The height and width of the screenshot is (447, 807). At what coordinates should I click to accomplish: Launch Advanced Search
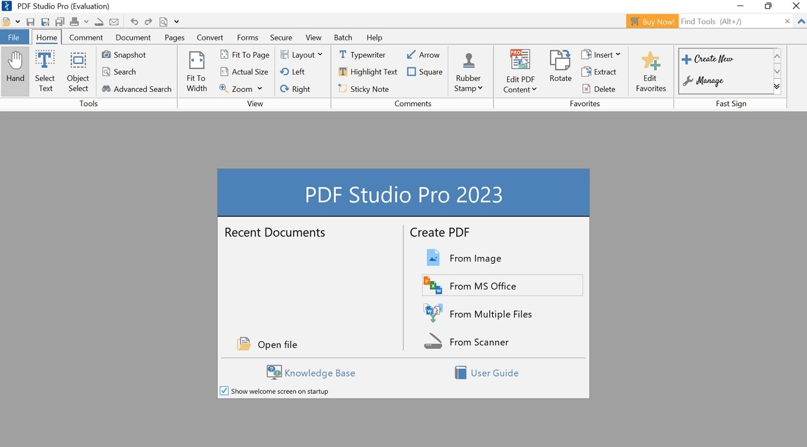click(x=137, y=89)
